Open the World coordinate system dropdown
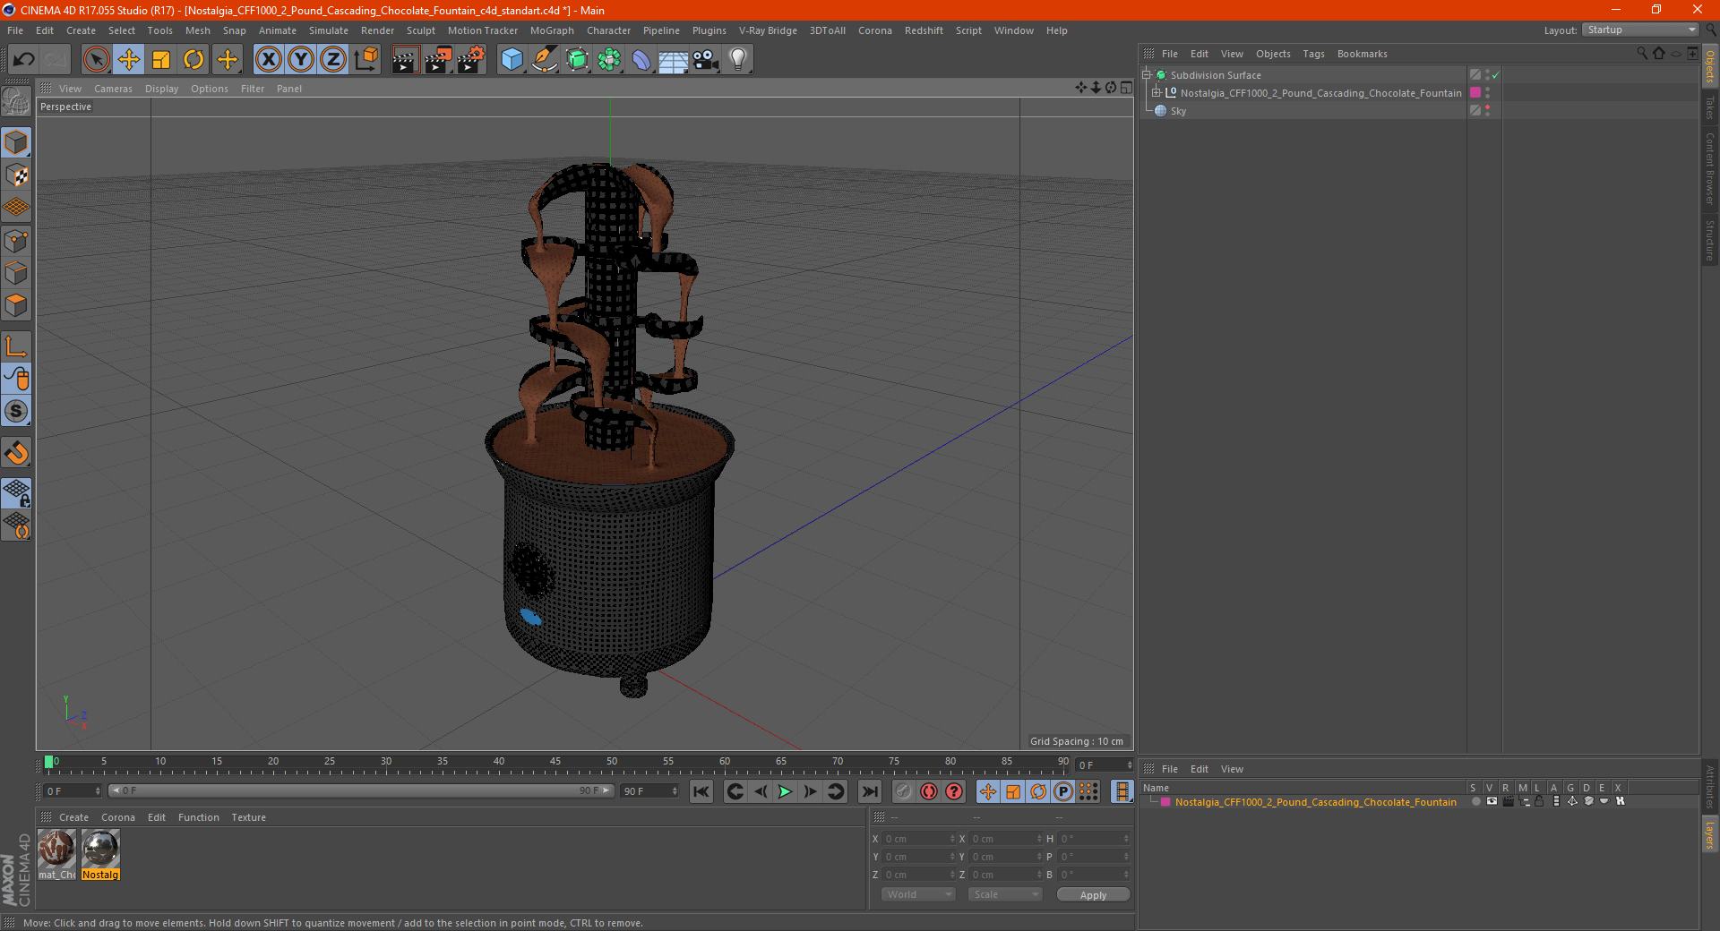The image size is (1720, 931). pyautogui.click(x=918, y=894)
